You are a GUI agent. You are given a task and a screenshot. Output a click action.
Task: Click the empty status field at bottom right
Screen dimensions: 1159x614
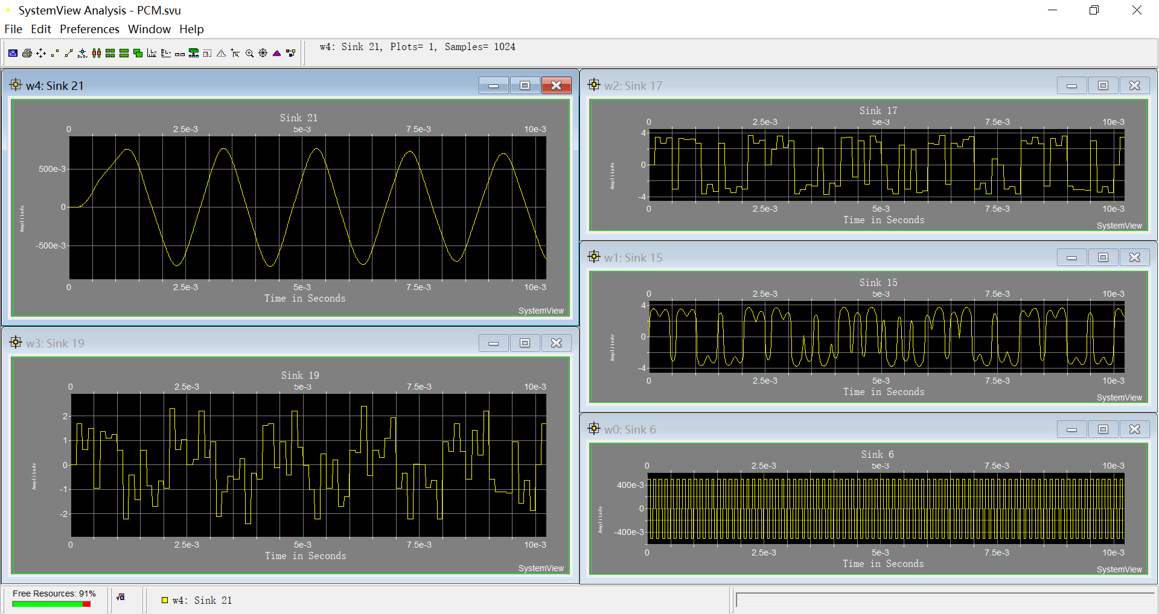point(945,600)
